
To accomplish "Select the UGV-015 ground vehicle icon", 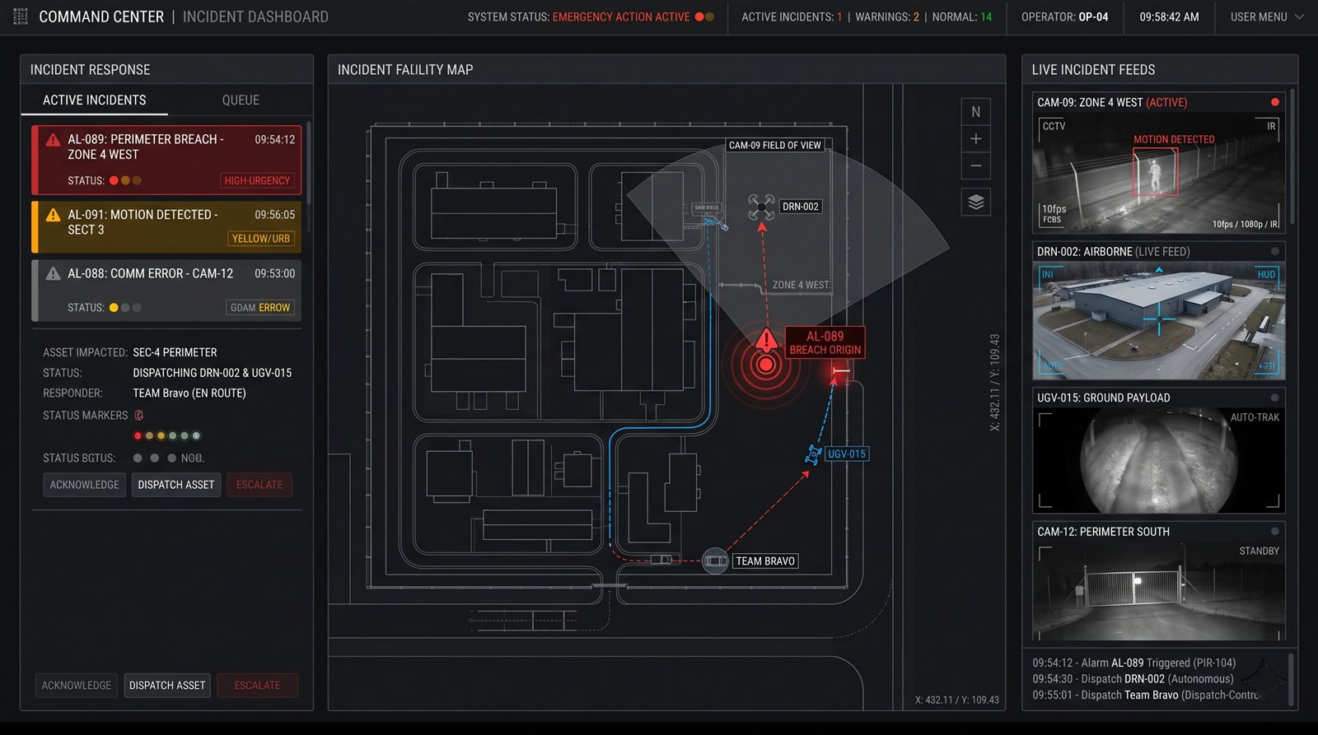I will click(814, 454).
